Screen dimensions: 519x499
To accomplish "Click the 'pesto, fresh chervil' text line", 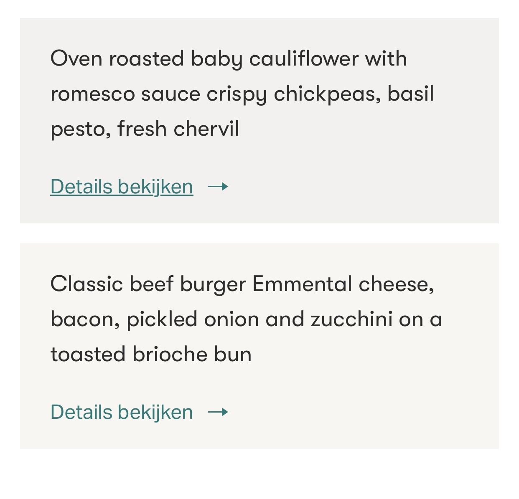I will [145, 129].
